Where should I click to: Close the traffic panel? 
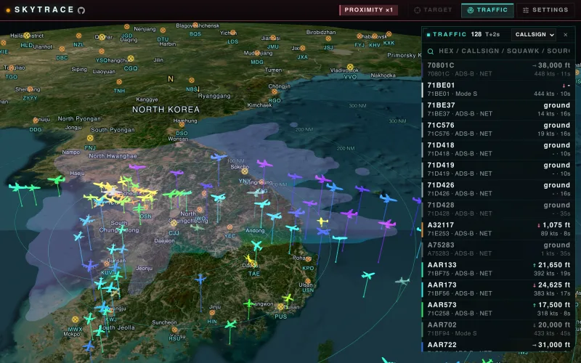click(566, 34)
